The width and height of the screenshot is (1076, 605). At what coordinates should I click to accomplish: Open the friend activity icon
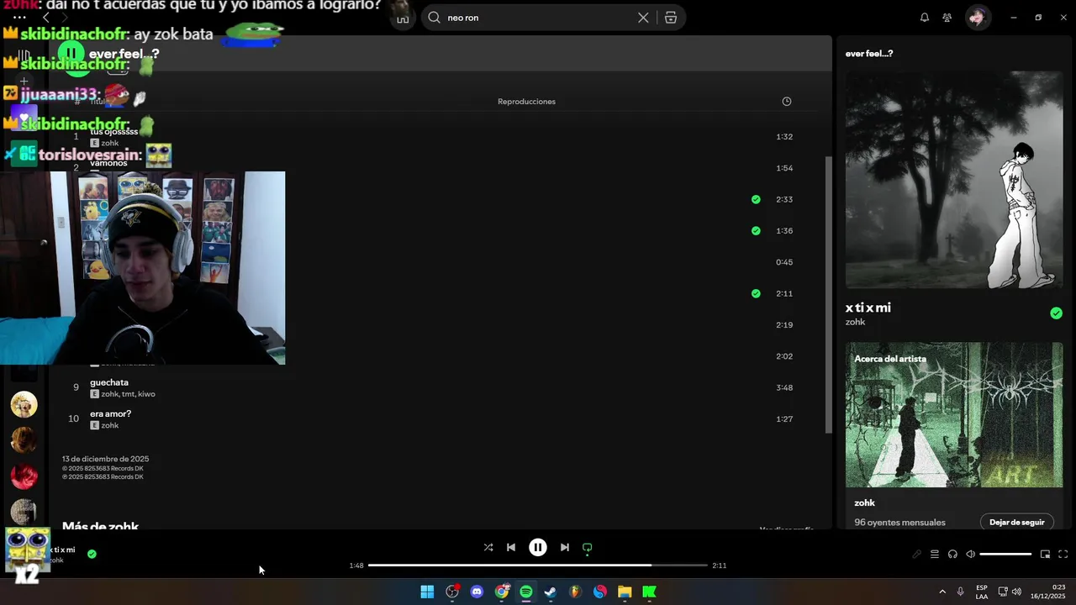(x=947, y=18)
